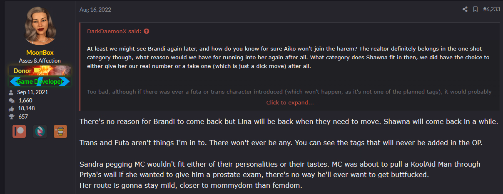Viewport: 503px width, 194px height.
Task: Click the 18,148 reaction score number
Action: click(26, 108)
